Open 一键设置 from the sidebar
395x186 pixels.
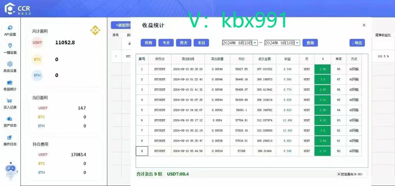[10, 48]
